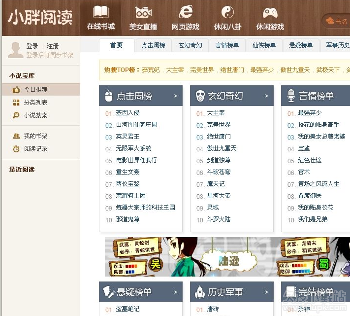Open novel 斗罗大陆
The height and width of the screenshot is (316, 350).
219,219
